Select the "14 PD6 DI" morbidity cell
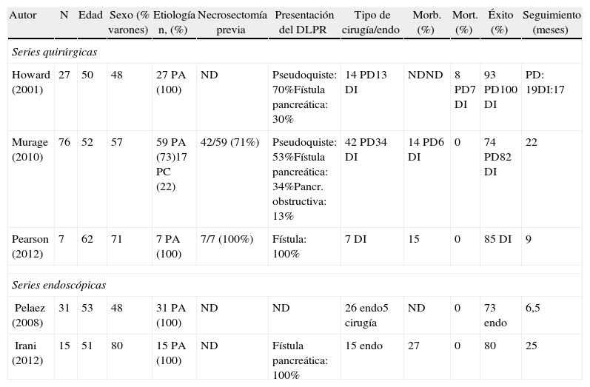The width and height of the screenshot is (590, 387). click(427, 149)
